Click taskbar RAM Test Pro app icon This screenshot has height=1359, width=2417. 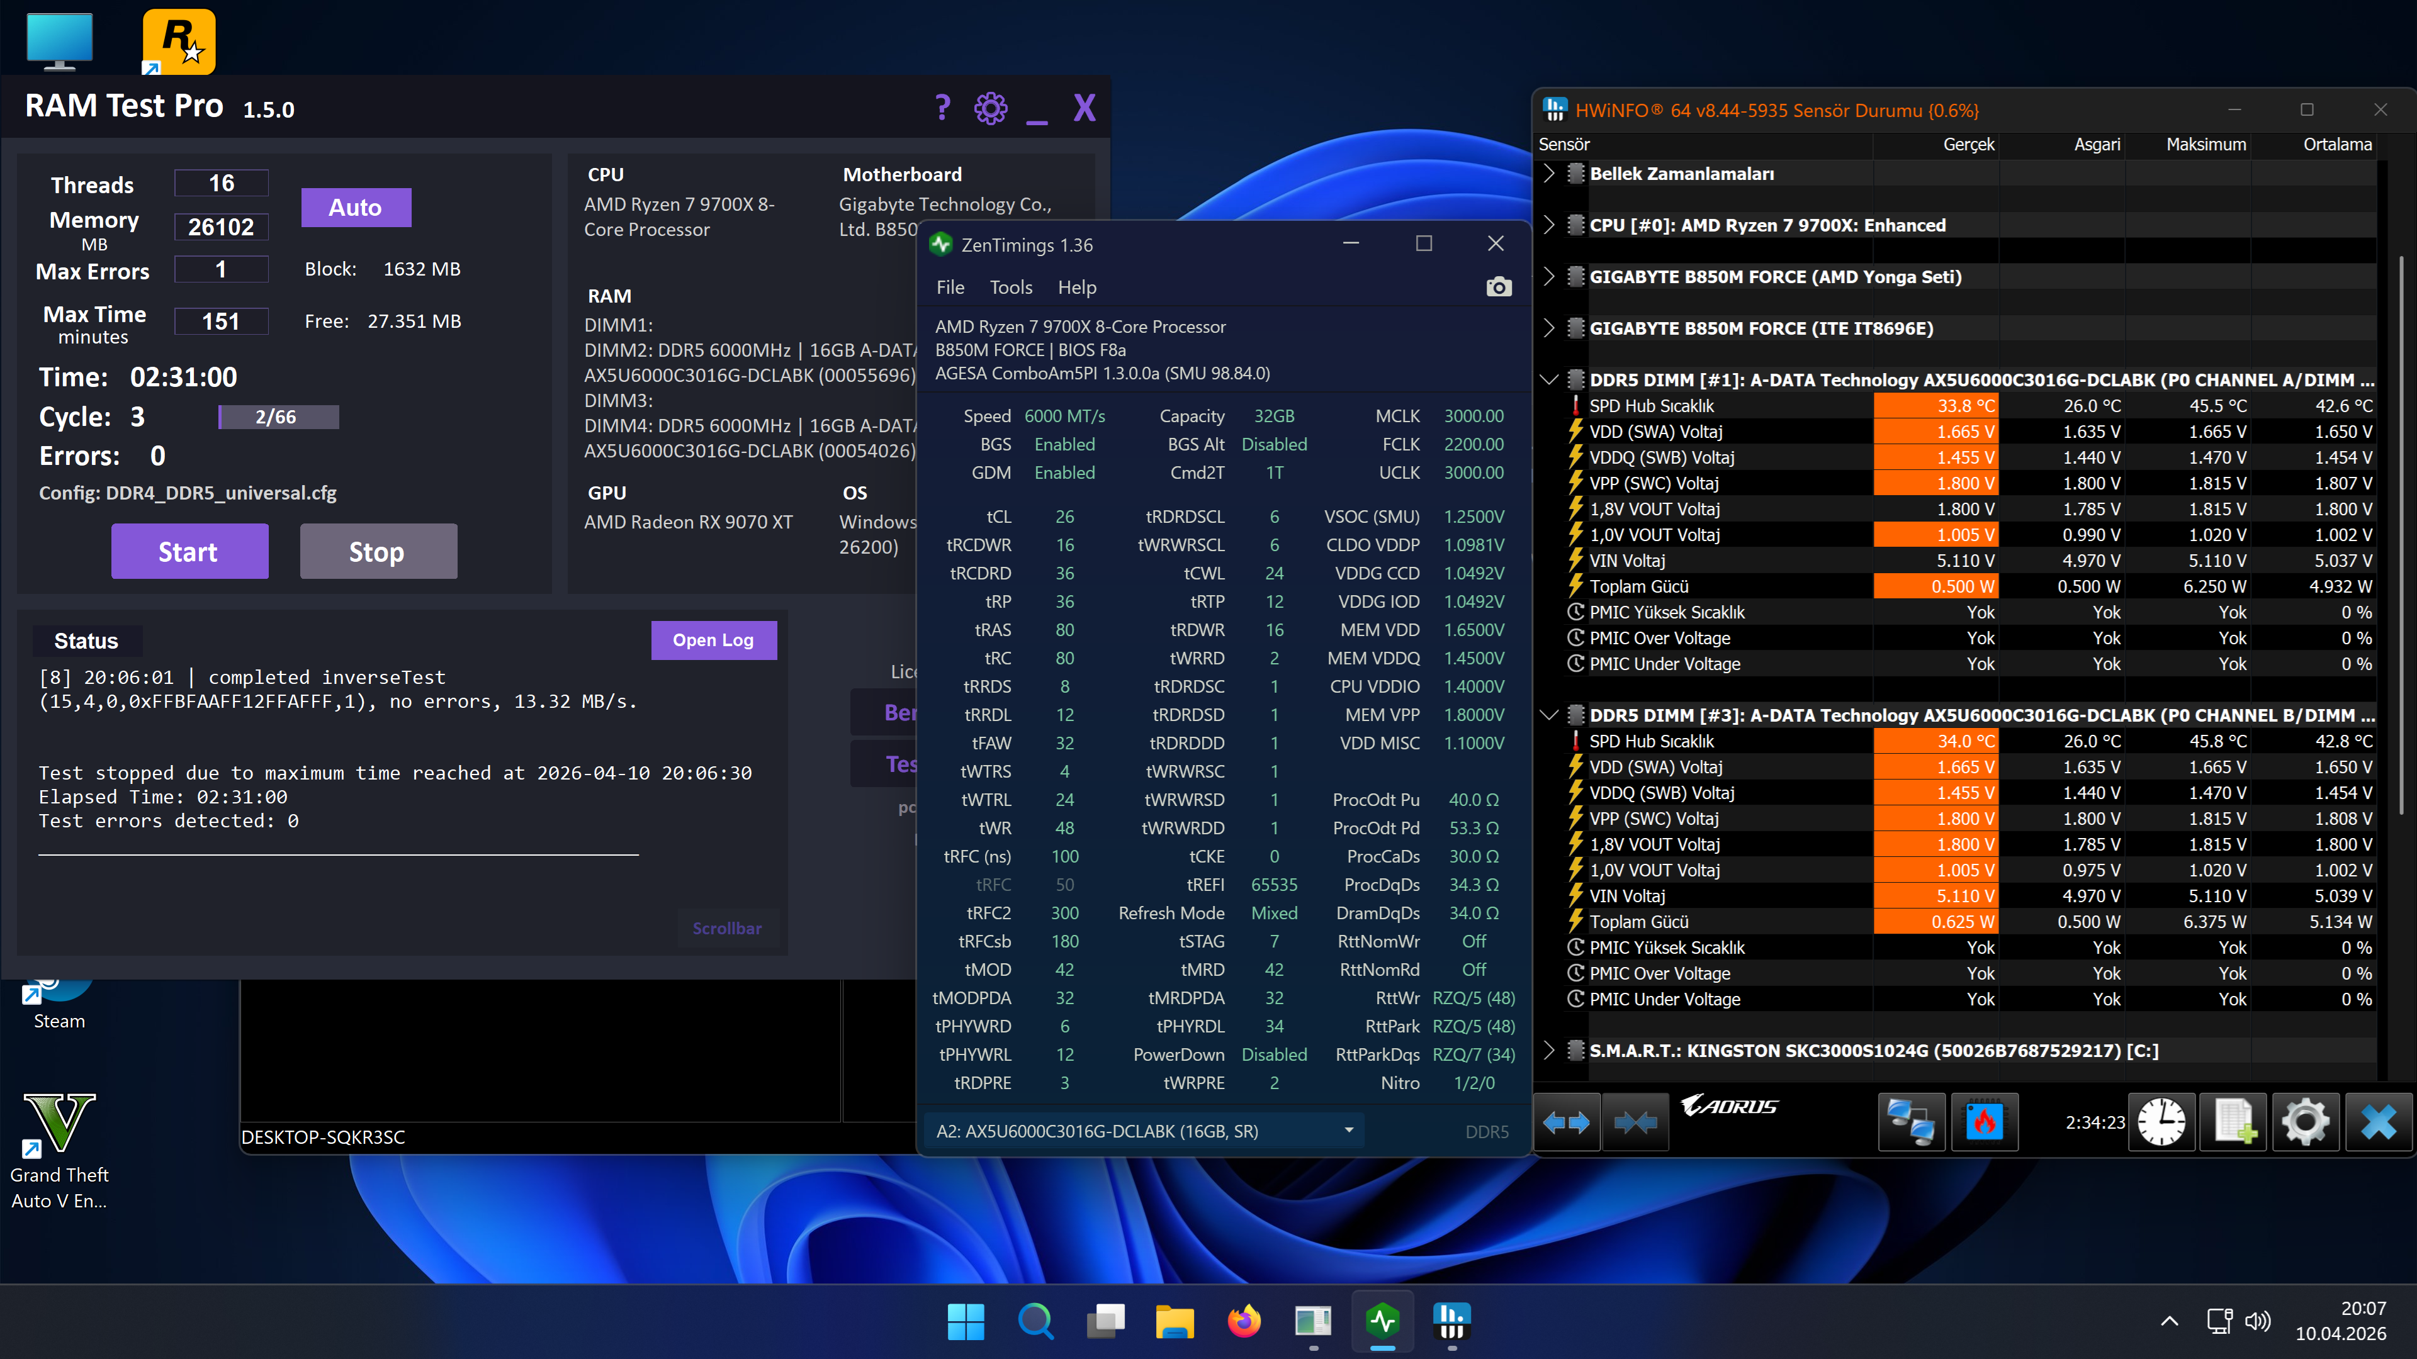pyautogui.click(x=1312, y=1321)
